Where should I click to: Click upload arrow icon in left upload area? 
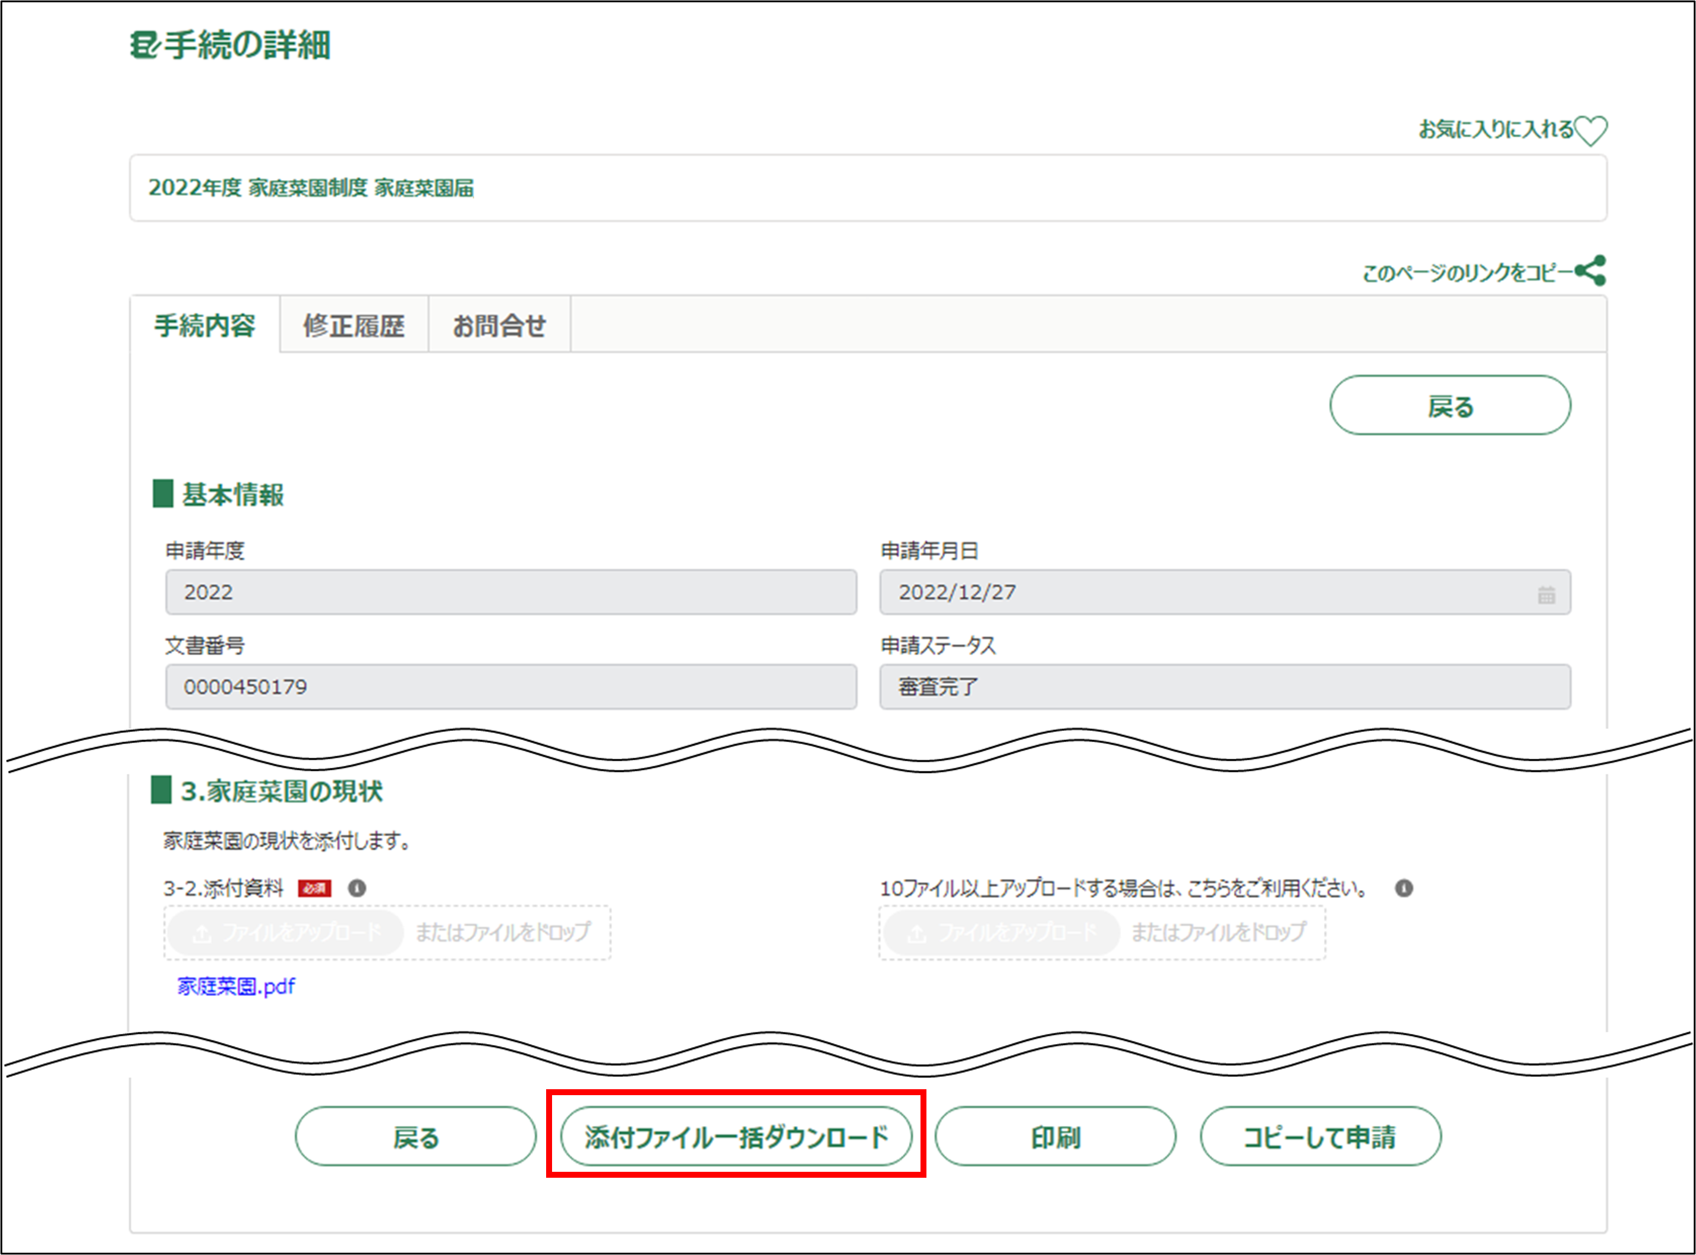[x=202, y=934]
